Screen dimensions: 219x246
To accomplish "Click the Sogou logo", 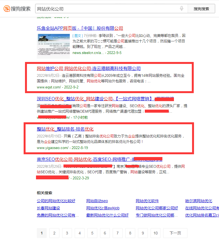I will (17, 9).
